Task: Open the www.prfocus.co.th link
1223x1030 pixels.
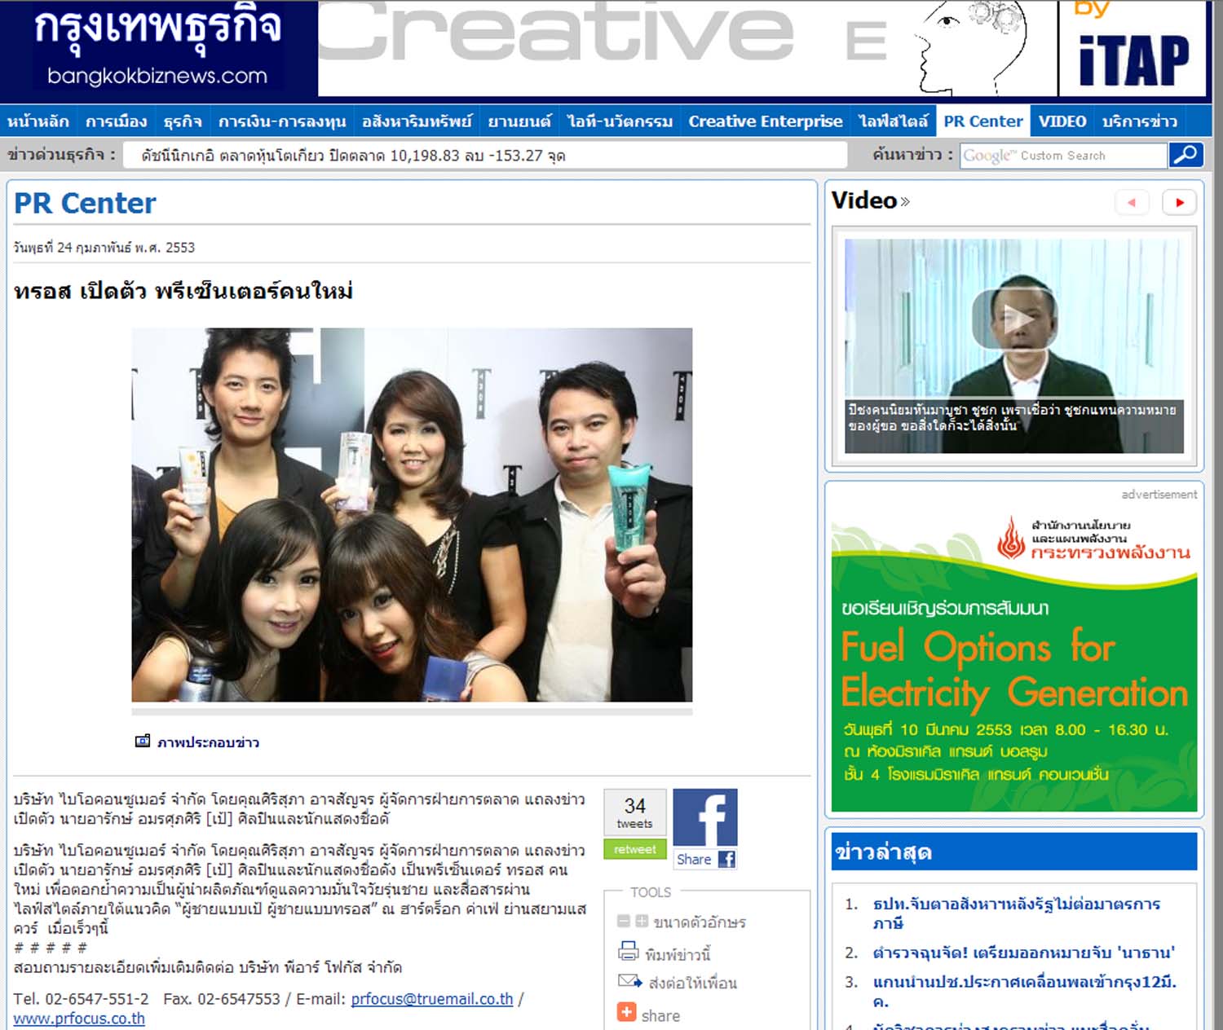Action: click(79, 1019)
